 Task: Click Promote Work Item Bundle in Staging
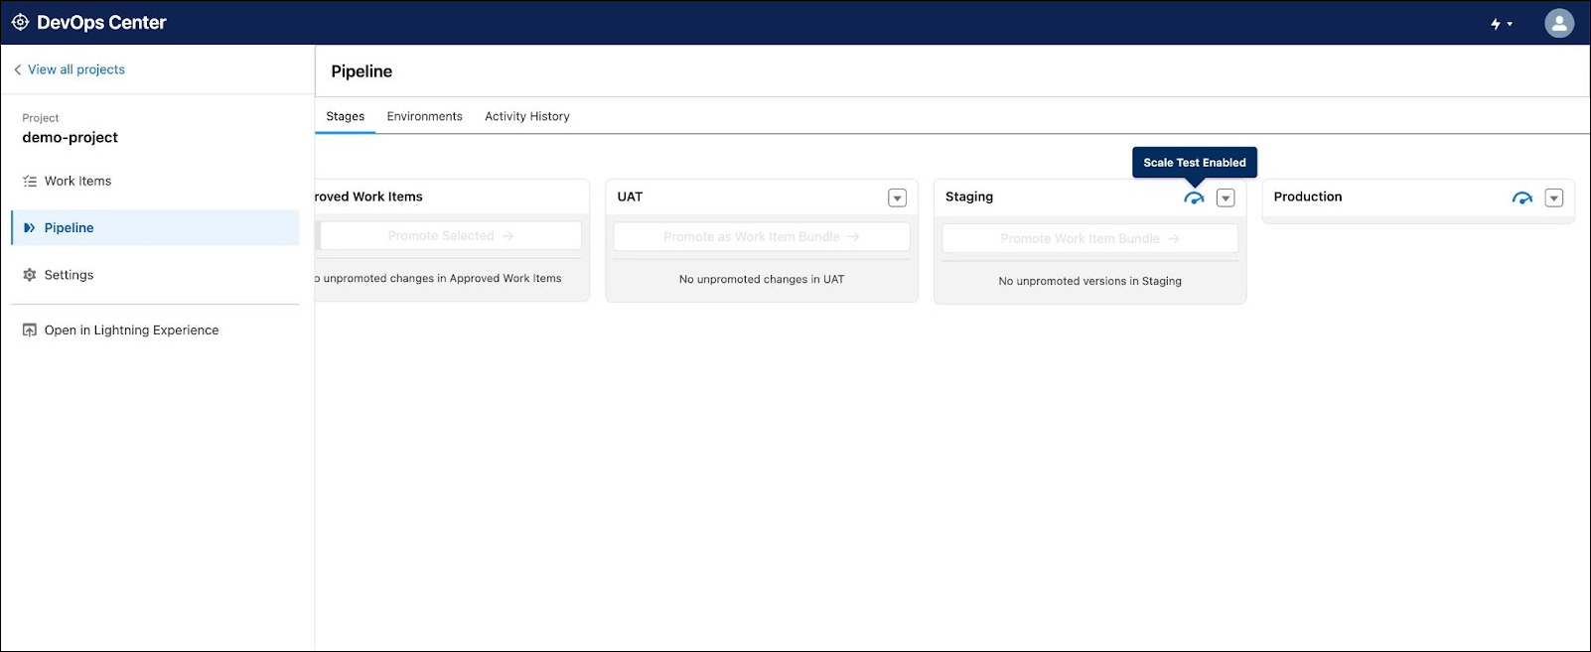tap(1090, 239)
